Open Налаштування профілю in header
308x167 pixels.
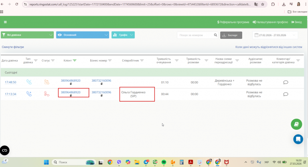(270, 22)
